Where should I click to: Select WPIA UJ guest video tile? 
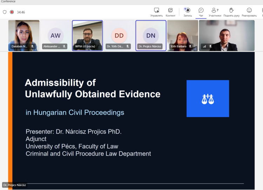pos(87,35)
